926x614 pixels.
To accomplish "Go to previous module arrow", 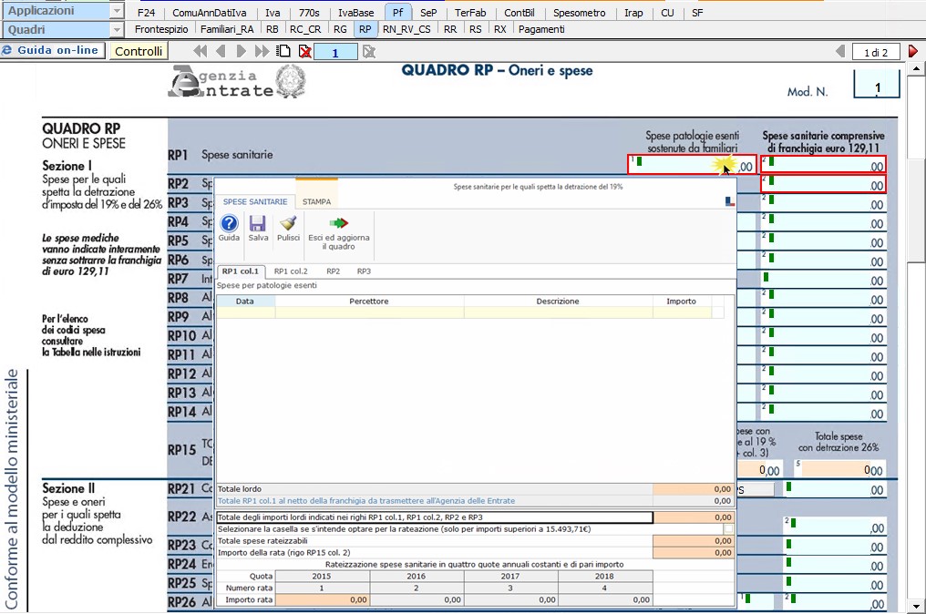I will (221, 51).
